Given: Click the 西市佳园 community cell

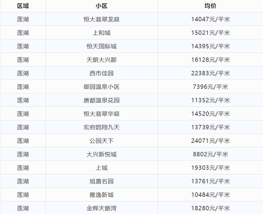Looking at the screenshot, I should pyautogui.click(x=102, y=73).
